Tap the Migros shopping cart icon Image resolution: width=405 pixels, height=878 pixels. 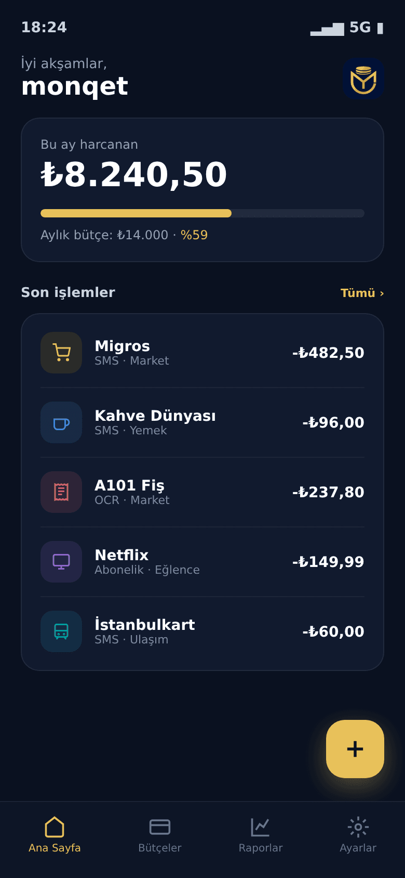click(x=61, y=353)
